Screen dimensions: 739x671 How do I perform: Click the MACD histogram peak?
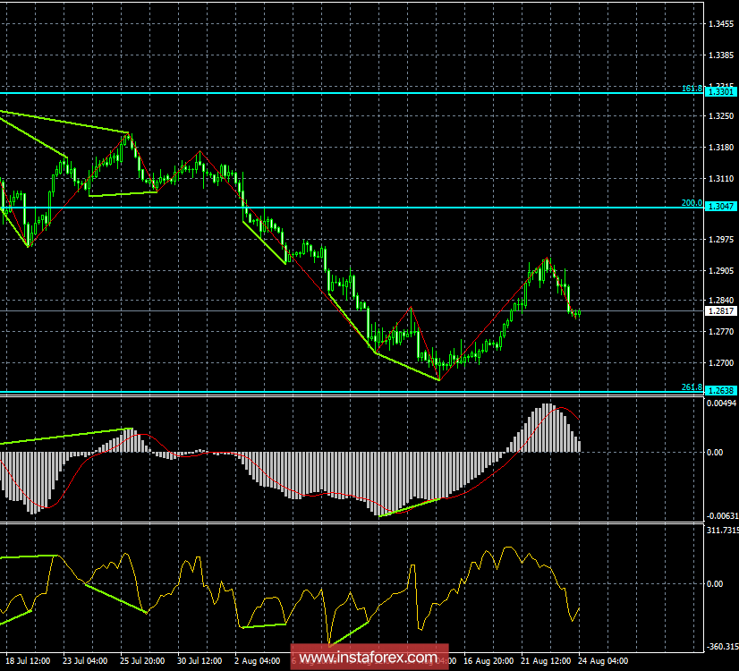tap(546, 420)
